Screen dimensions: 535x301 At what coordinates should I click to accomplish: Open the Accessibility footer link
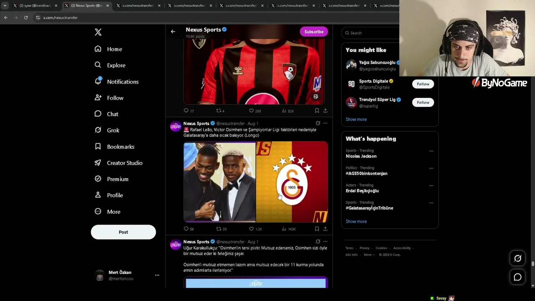[402, 248]
